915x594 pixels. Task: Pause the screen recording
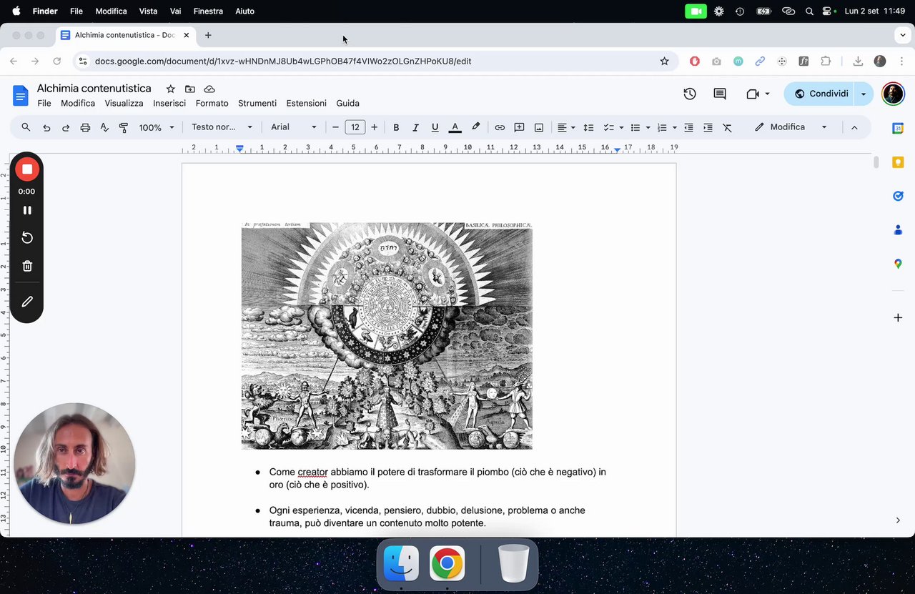click(x=27, y=210)
